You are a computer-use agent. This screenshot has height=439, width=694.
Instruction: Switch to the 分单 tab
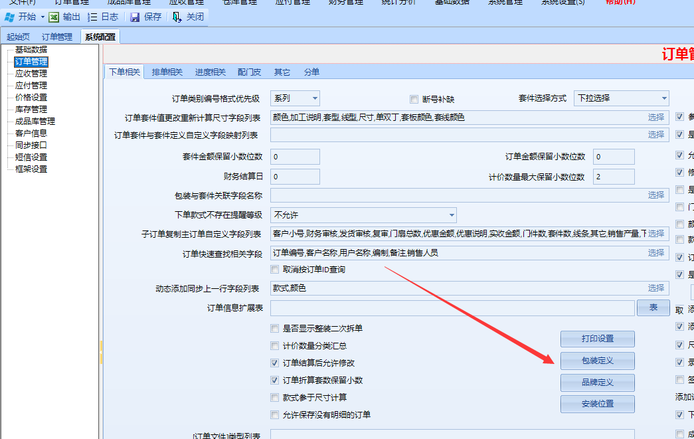[311, 72]
